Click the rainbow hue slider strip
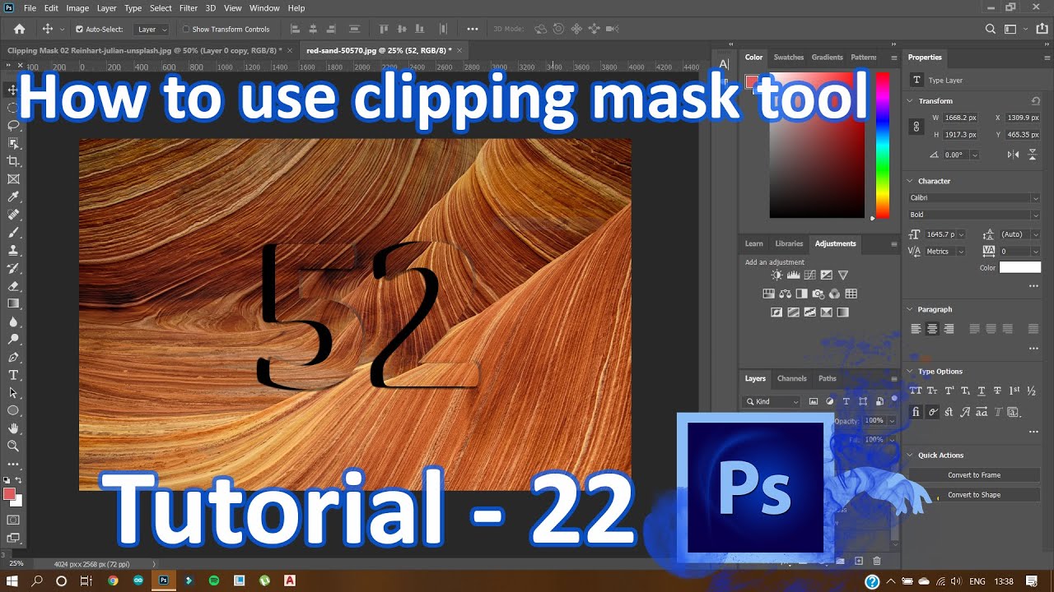 (882, 146)
